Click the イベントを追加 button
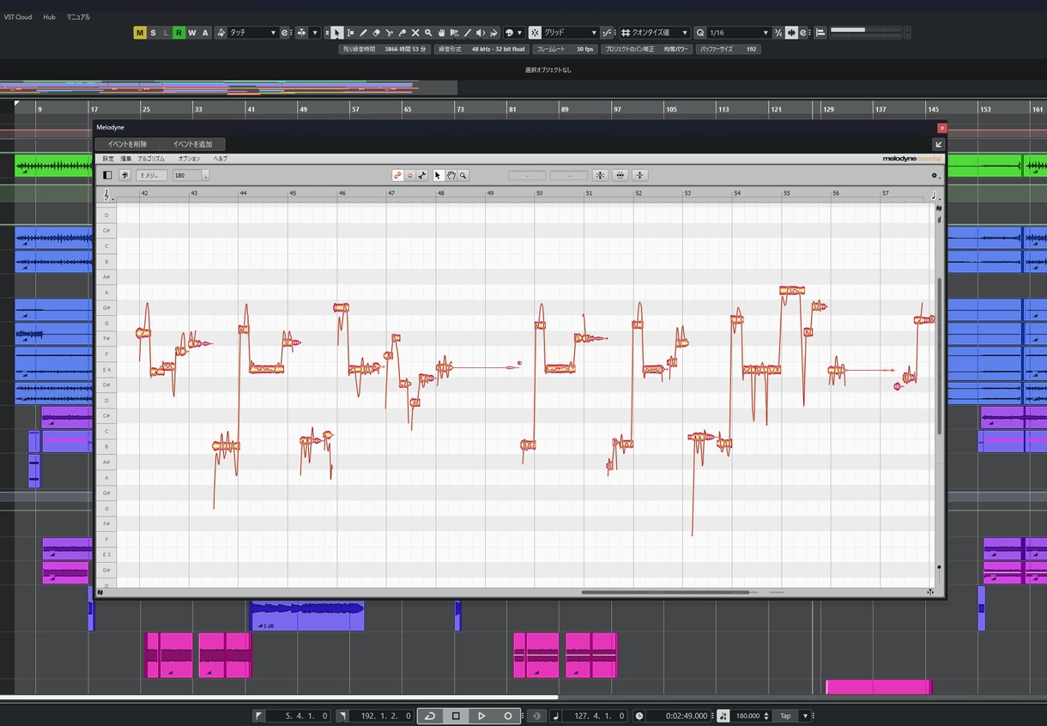Viewport: 1047px width, 726px height. click(x=192, y=144)
